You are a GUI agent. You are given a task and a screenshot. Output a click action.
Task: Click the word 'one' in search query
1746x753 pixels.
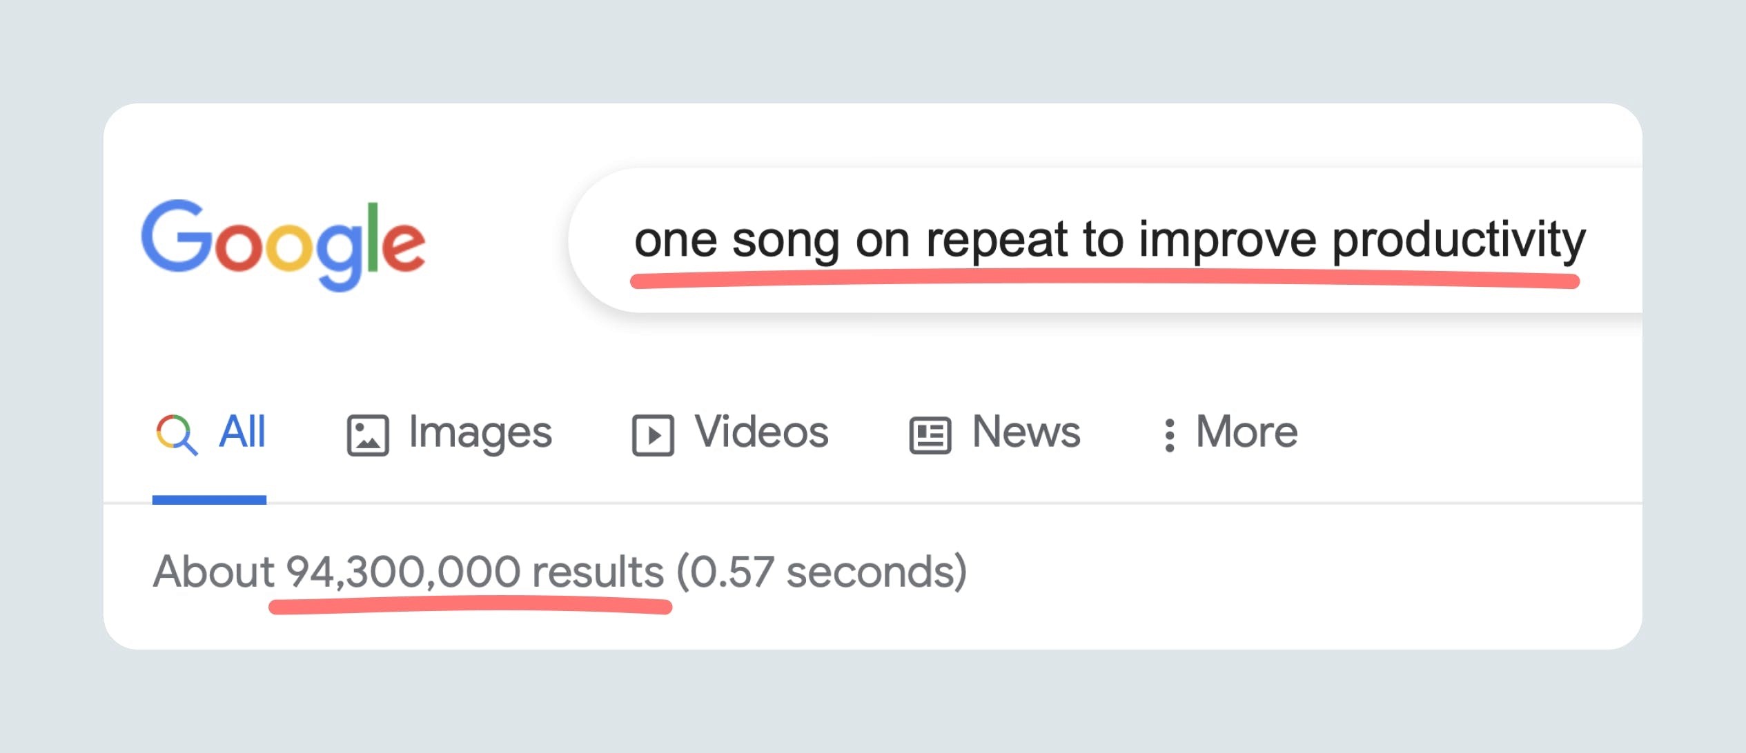(675, 240)
